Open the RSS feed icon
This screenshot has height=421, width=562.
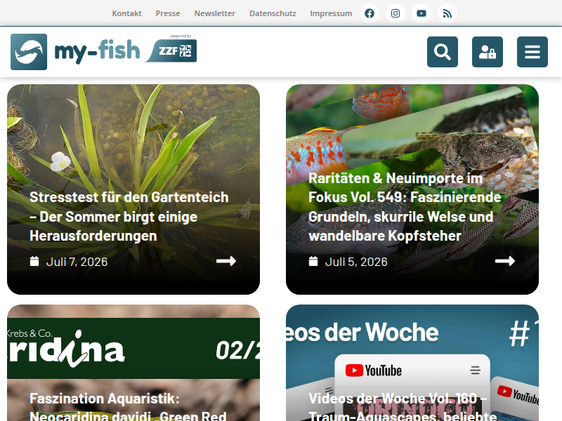click(447, 13)
